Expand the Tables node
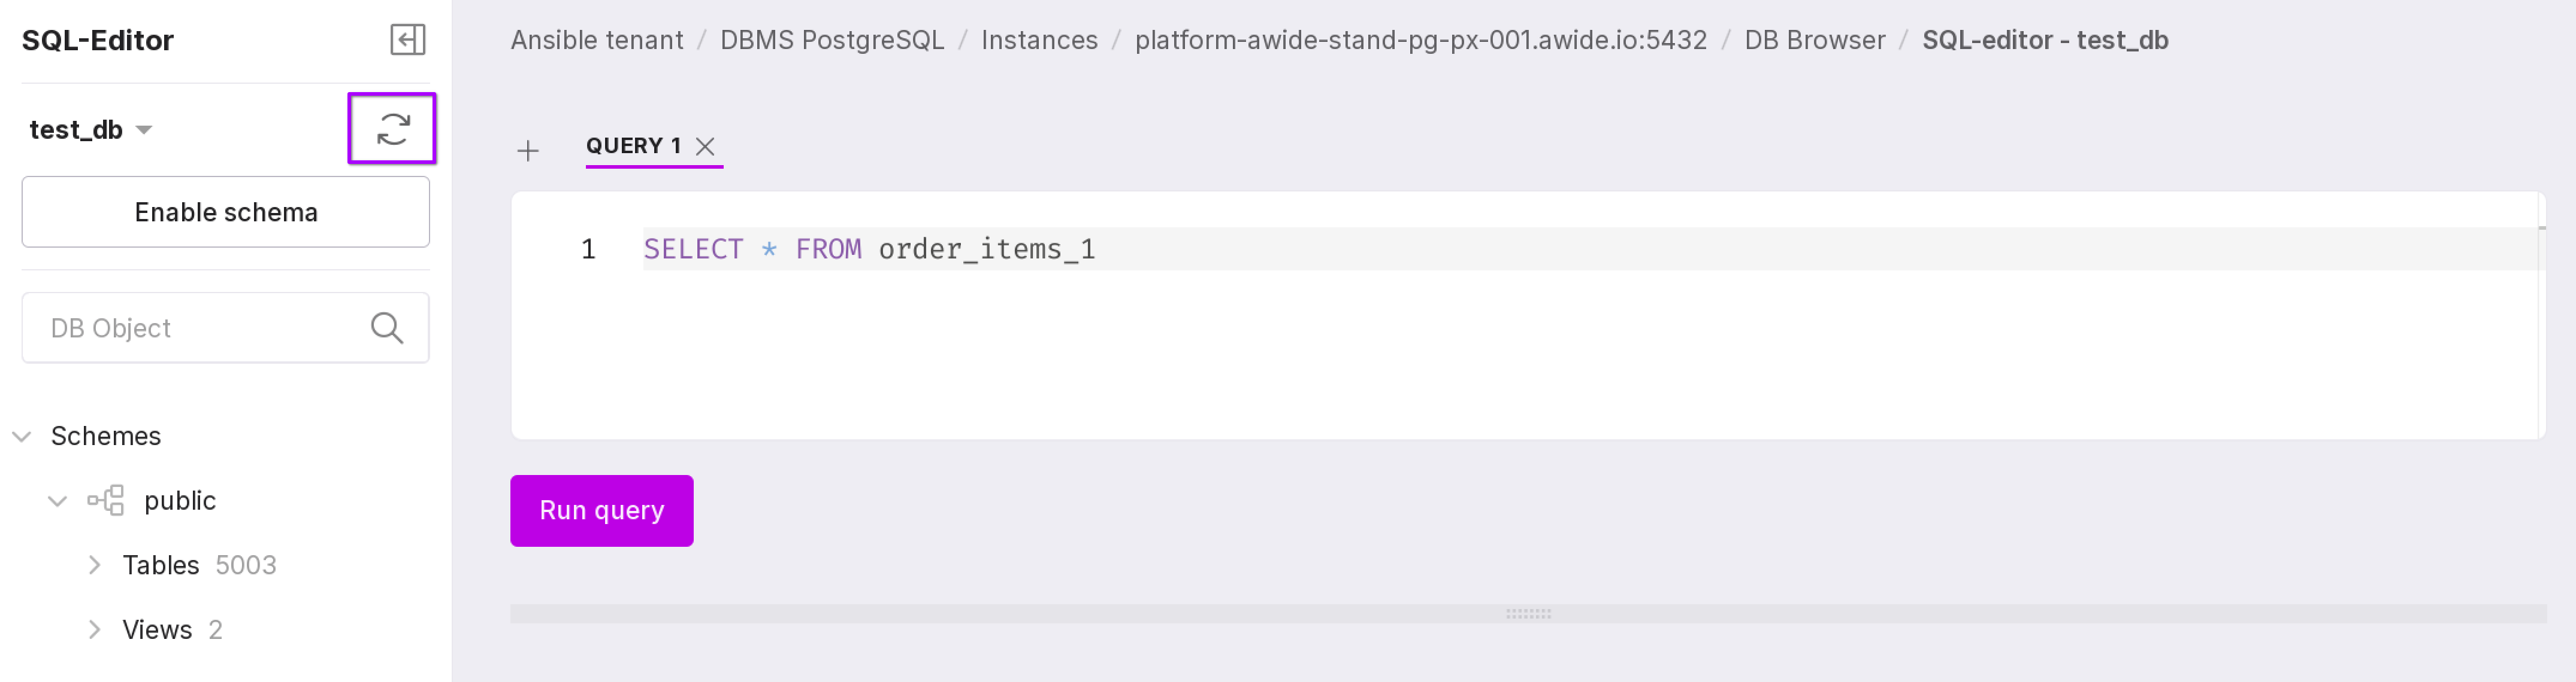 click(94, 565)
